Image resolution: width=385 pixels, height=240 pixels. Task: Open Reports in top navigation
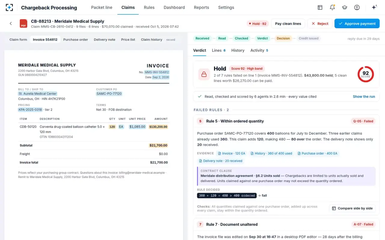click(x=202, y=7)
